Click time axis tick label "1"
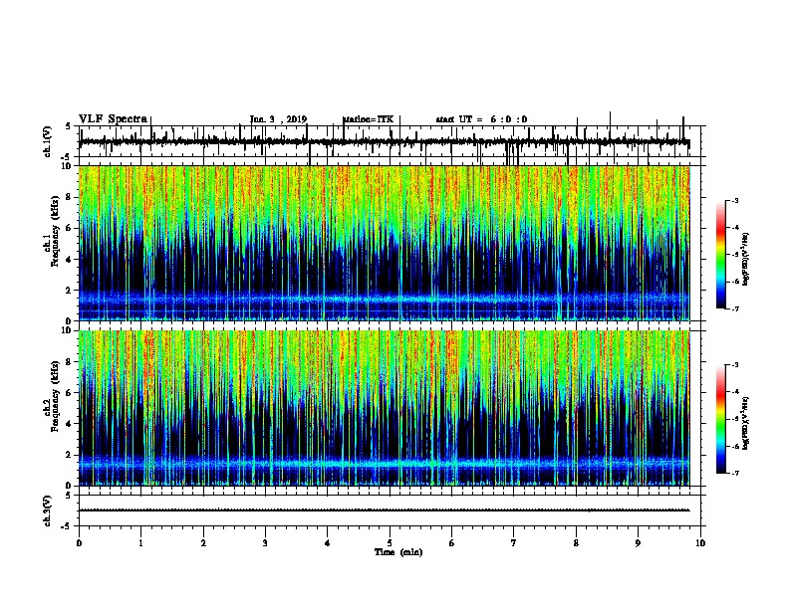The image size is (789, 609). pyautogui.click(x=140, y=543)
